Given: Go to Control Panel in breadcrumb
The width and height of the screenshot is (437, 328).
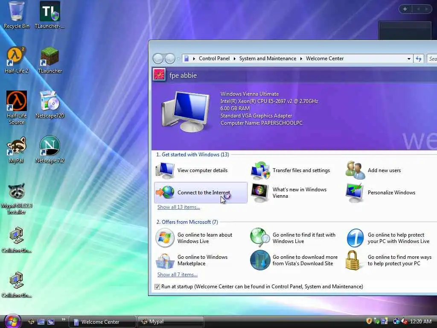Looking at the screenshot, I should (214, 59).
